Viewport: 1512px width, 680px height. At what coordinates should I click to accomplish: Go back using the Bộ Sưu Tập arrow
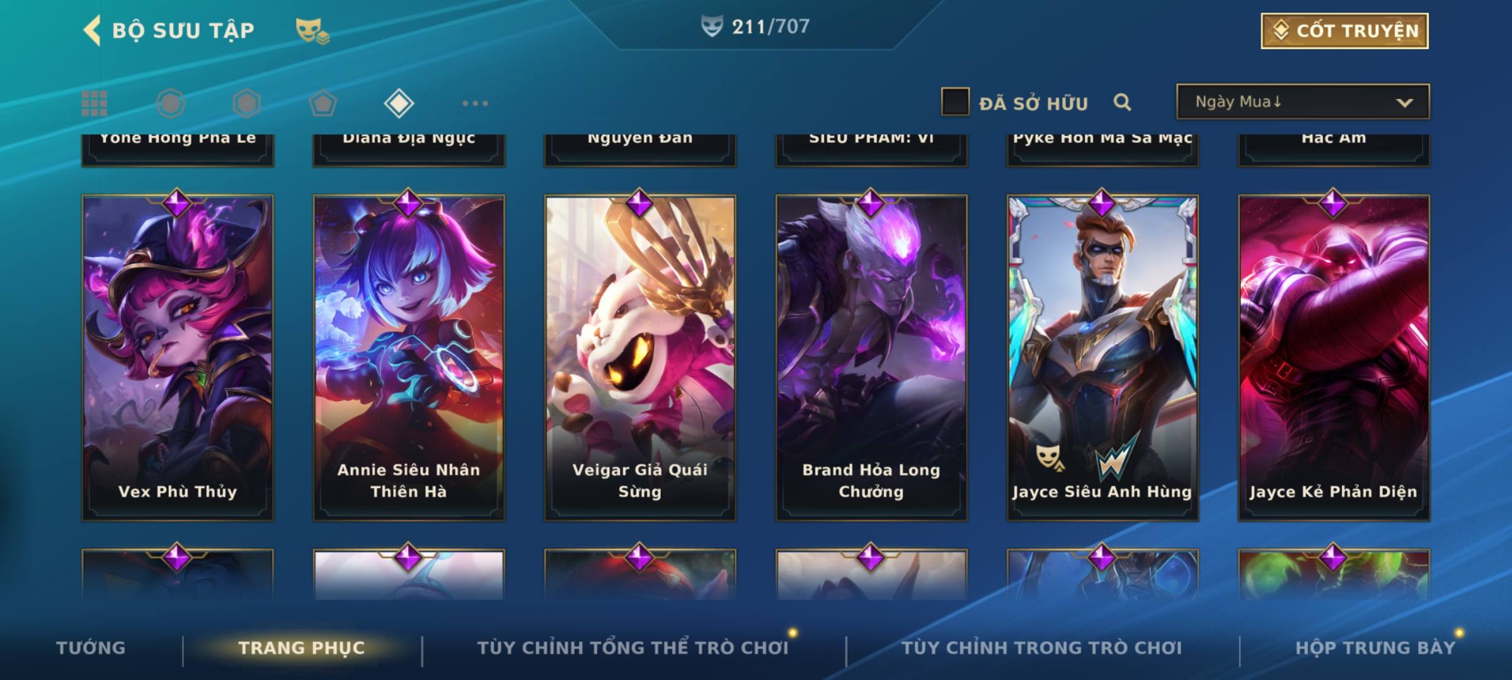pyautogui.click(x=92, y=30)
